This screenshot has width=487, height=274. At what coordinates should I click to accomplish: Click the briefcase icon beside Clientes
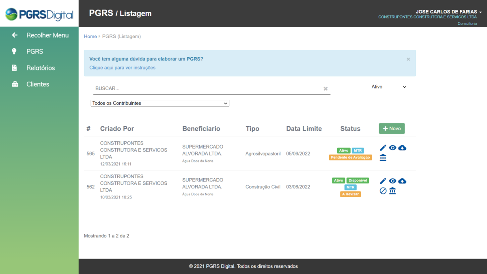point(15,84)
